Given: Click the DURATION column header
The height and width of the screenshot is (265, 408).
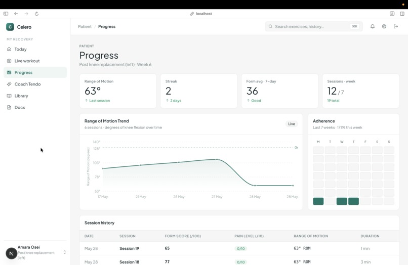Looking at the screenshot, I should pos(370,236).
